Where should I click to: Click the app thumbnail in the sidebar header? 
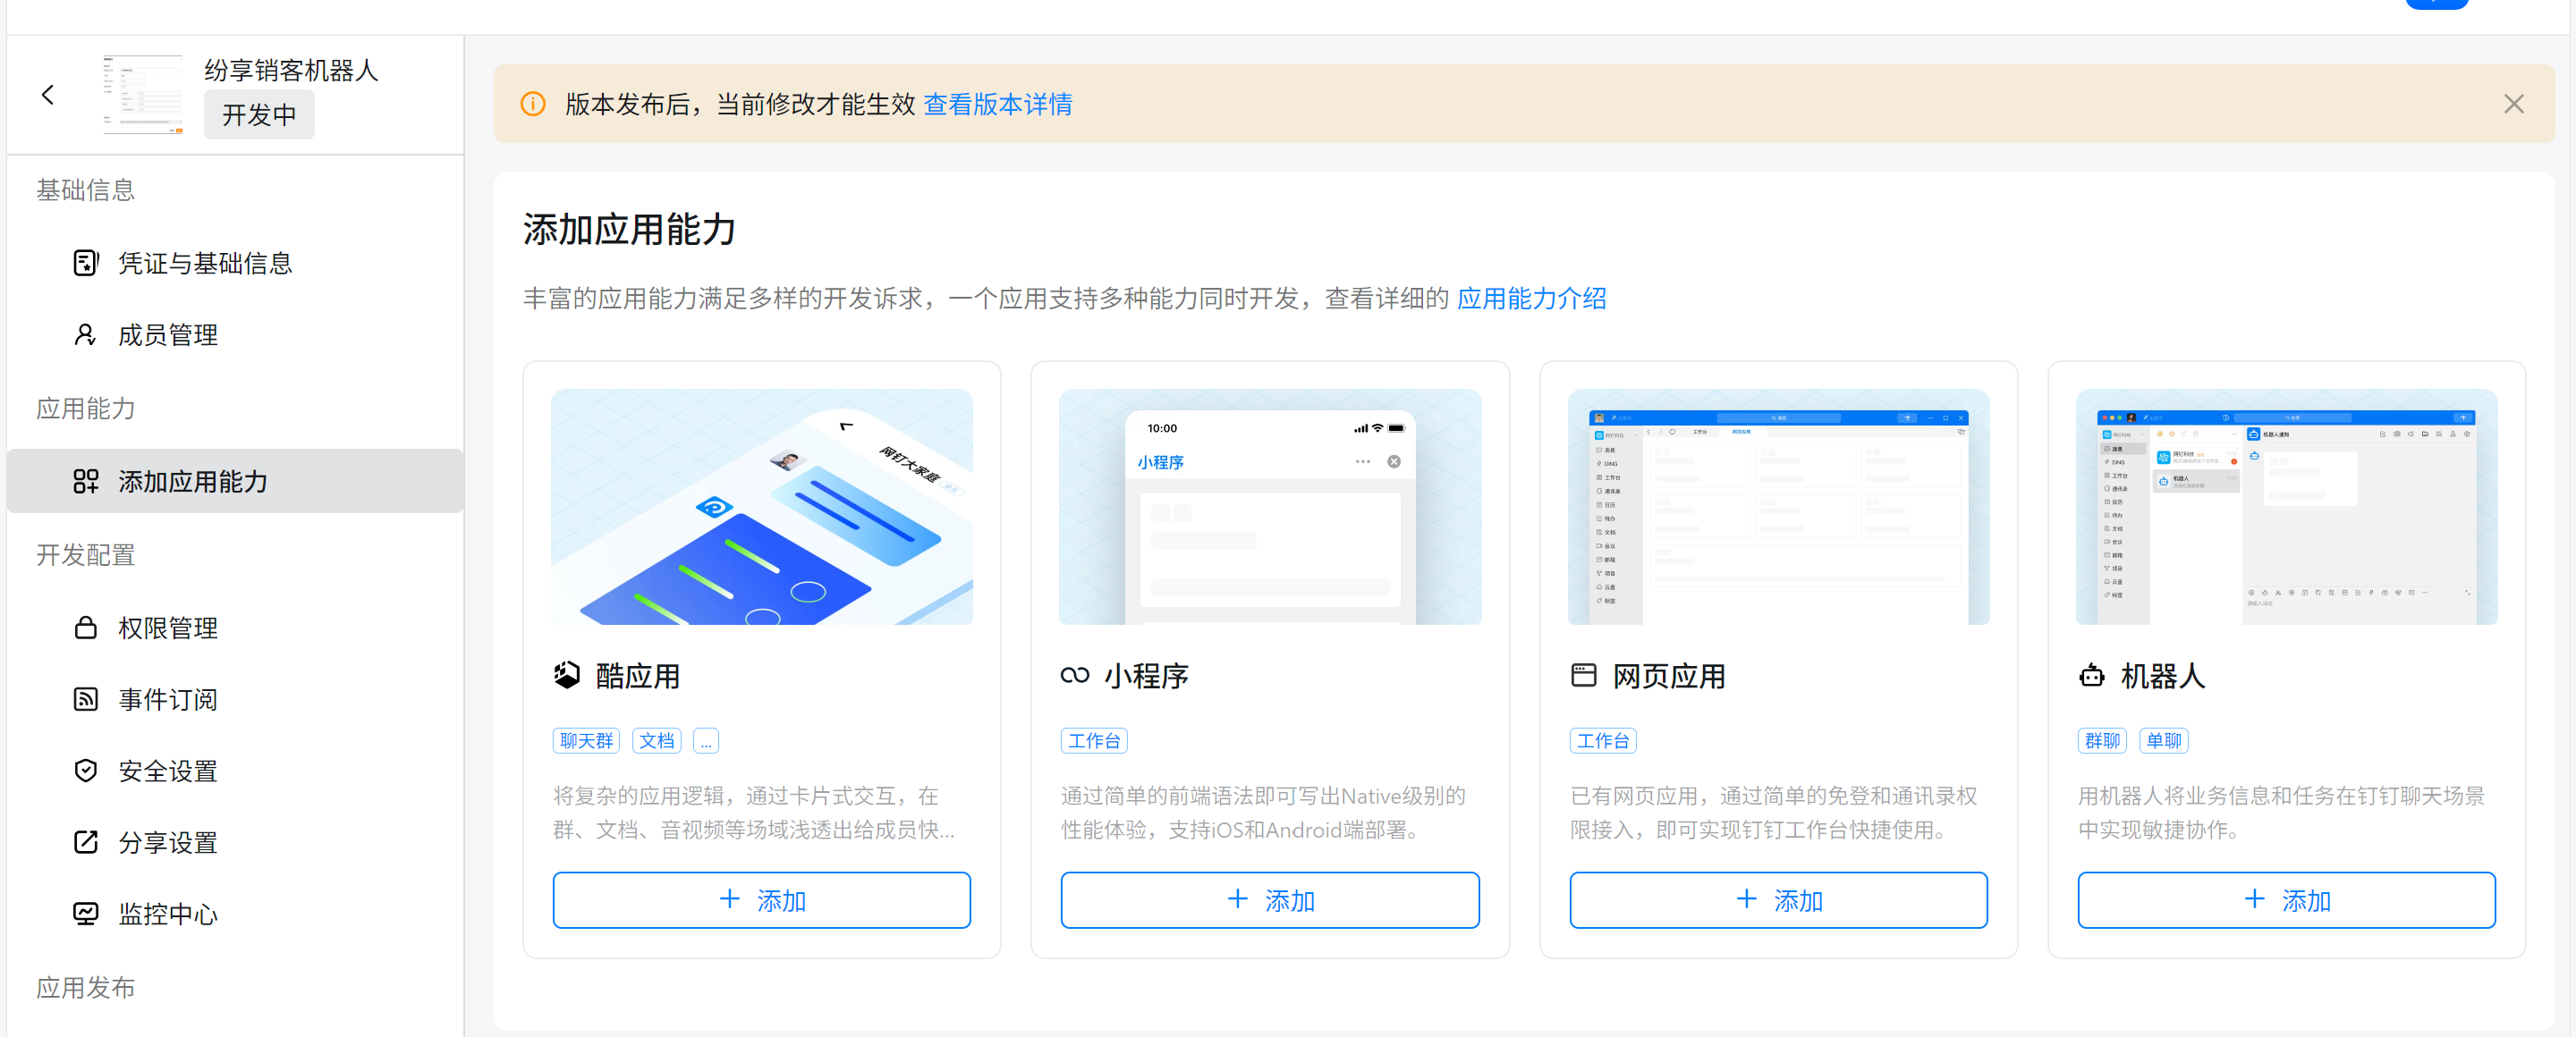[x=143, y=95]
